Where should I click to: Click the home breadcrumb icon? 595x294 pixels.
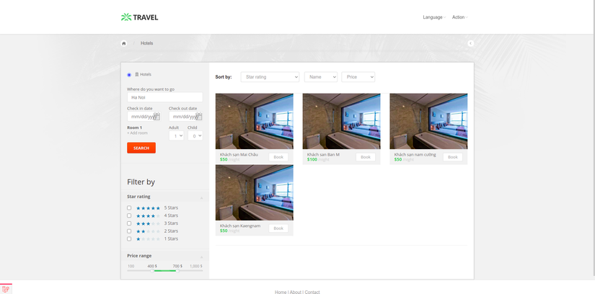[124, 43]
